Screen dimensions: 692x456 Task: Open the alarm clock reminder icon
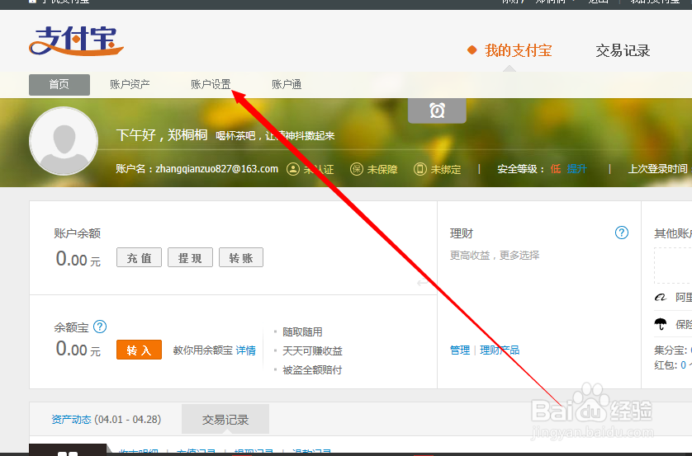click(x=437, y=110)
